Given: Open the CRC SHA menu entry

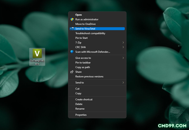Looking at the screenshot, I should point(97,47).
